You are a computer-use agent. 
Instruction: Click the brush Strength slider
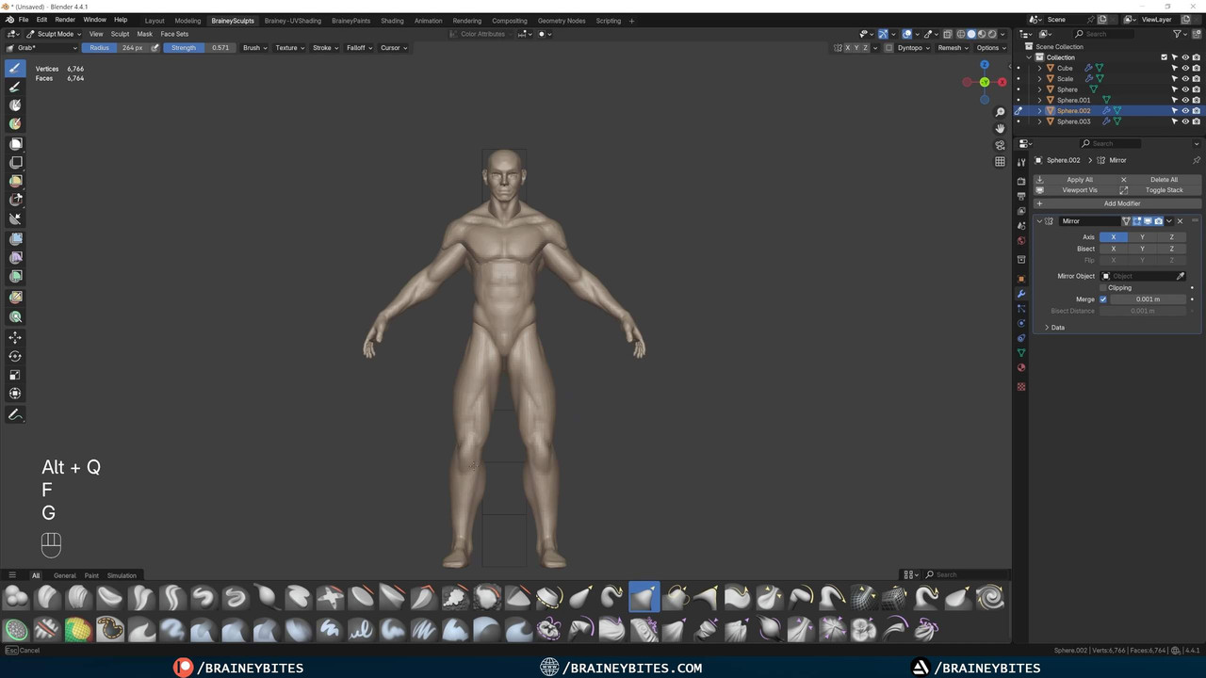pos(198,48)
